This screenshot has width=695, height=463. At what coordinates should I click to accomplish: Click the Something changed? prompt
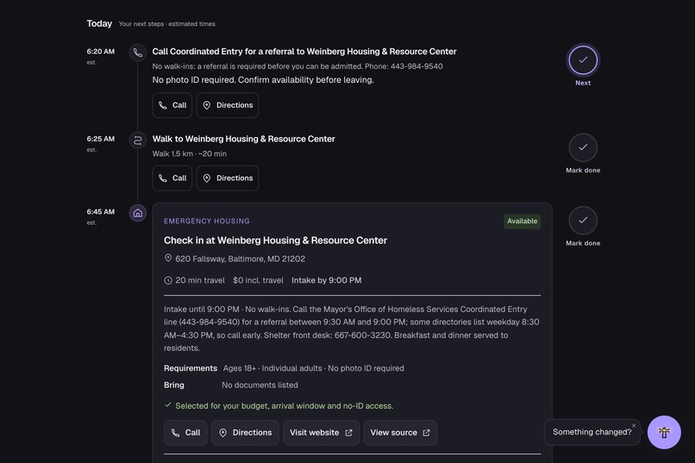tap(592, 432)
